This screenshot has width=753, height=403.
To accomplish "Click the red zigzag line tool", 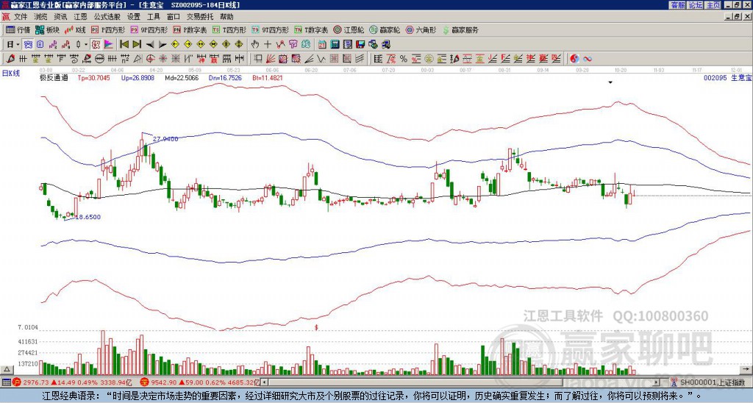I will coord(280,45).
